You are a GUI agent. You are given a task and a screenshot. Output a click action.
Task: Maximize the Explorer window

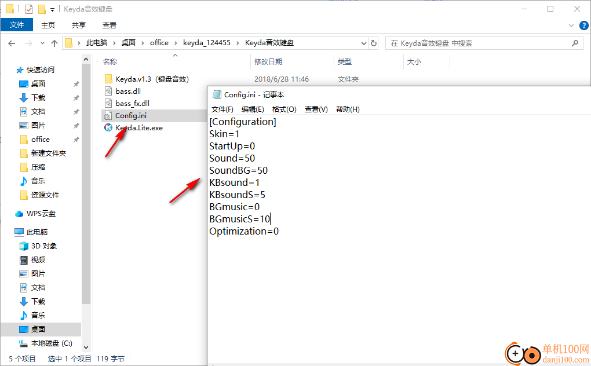click(550, 9)
